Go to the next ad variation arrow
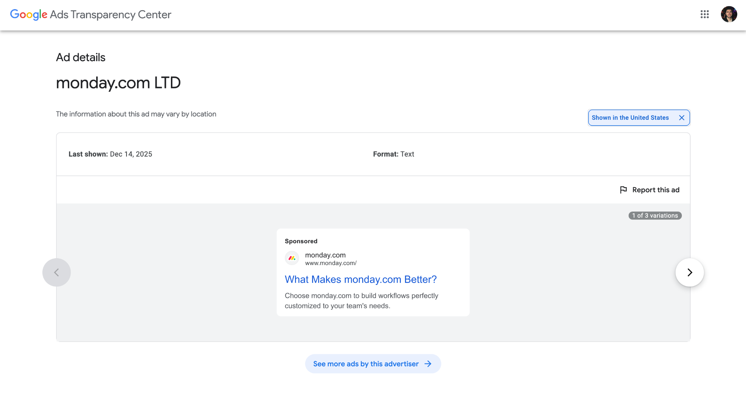This screenshot has height=402, width=746. tap(689, 272)
